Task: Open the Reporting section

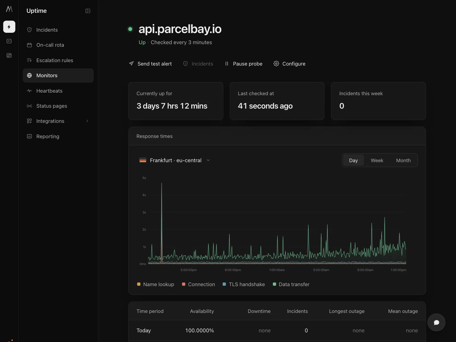Action: tap(58, 136)
